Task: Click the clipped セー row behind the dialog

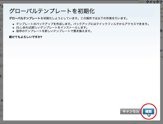Action: click(x=1, y=55)
